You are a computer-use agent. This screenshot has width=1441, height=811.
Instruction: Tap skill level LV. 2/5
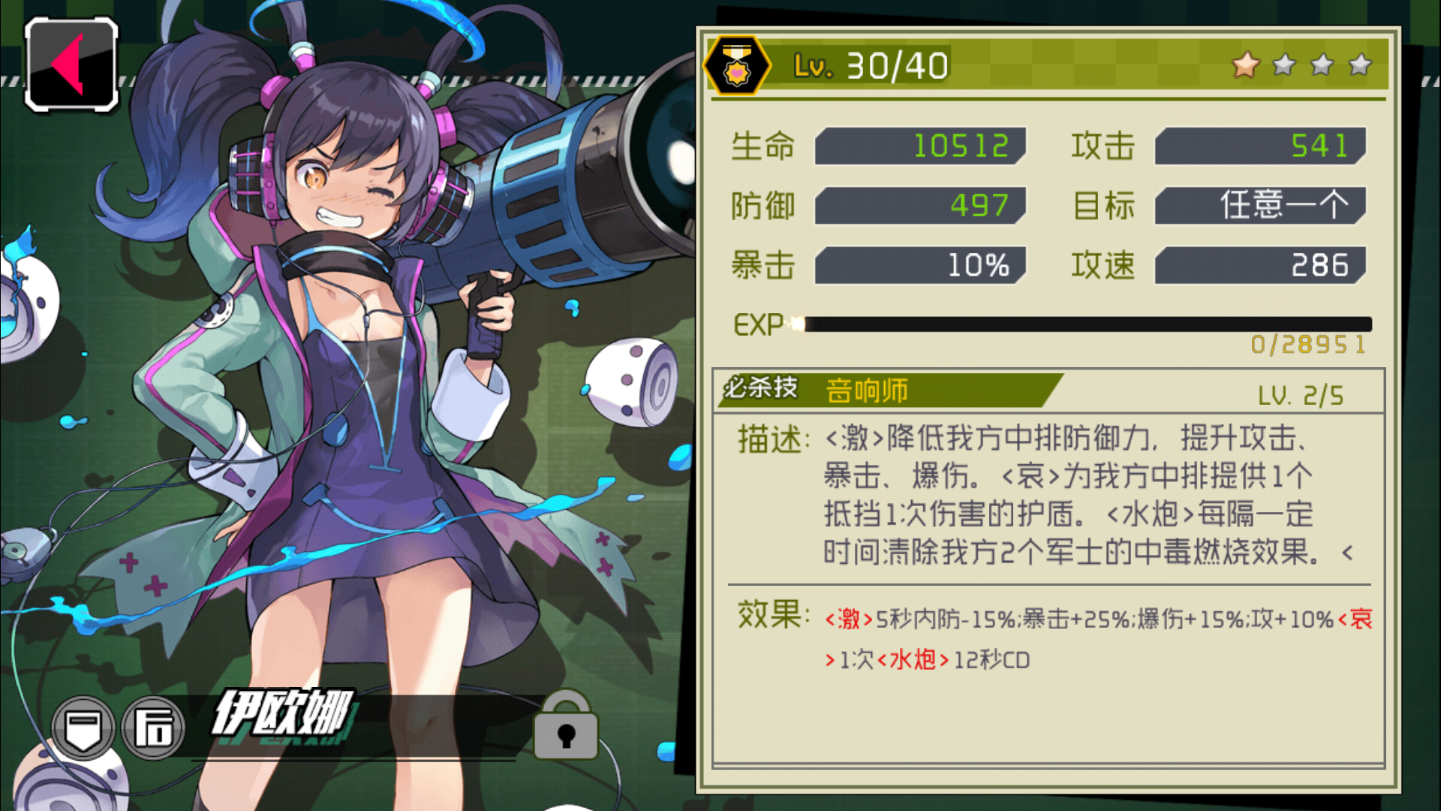click(1301, 395)
